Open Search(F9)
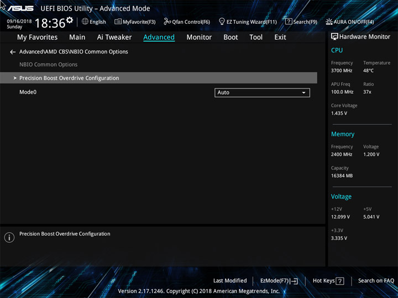 coord(301,22)
